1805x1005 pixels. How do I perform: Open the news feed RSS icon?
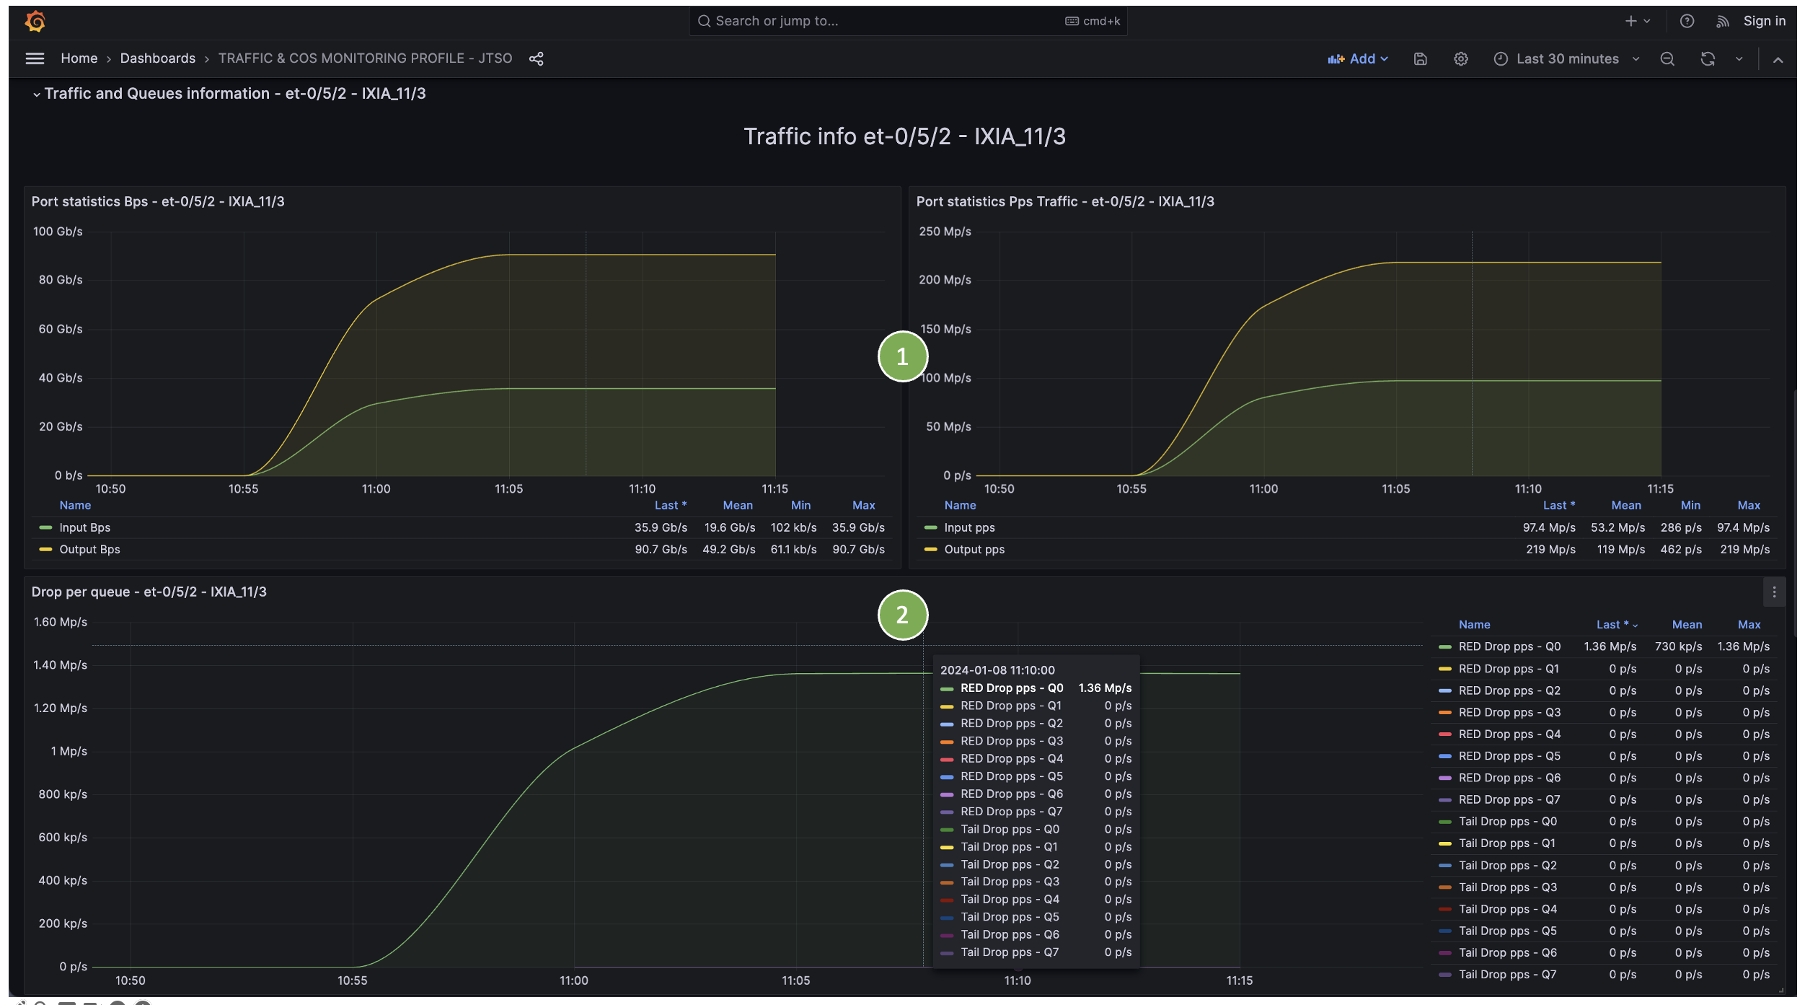coord(1722,22)
